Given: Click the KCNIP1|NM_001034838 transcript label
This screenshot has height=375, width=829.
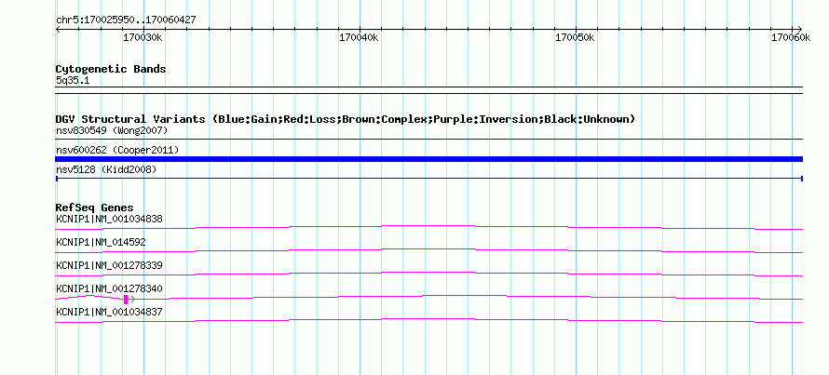Looking at the screenshot, I should click(109, 219).
